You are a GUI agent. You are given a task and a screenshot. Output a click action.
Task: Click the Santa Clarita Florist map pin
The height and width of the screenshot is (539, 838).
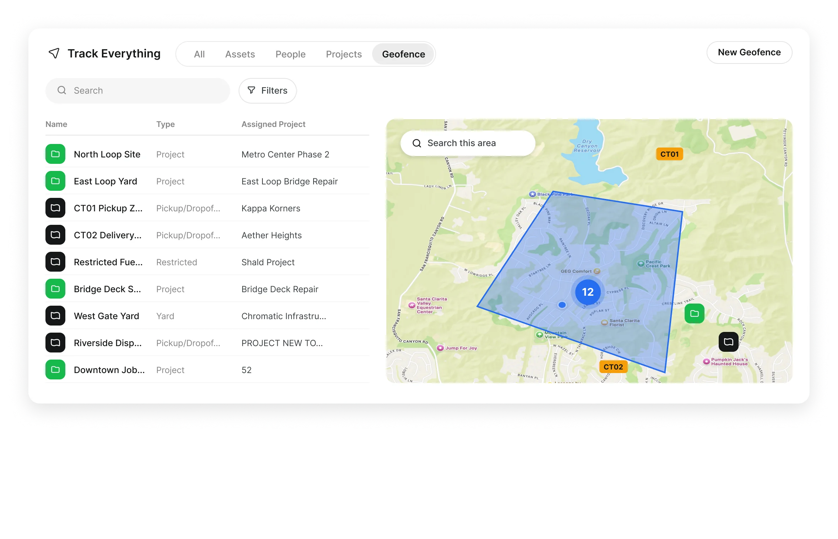(x=604, y=322)
